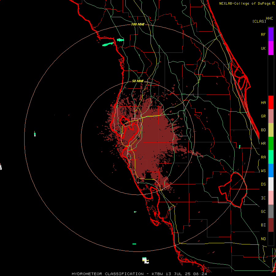Click the BD legend label

[263, 130]
